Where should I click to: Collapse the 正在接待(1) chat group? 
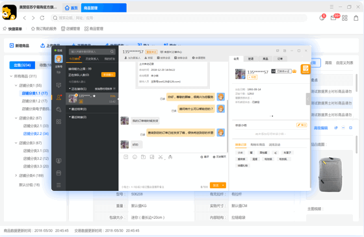[x=70, y=89]
